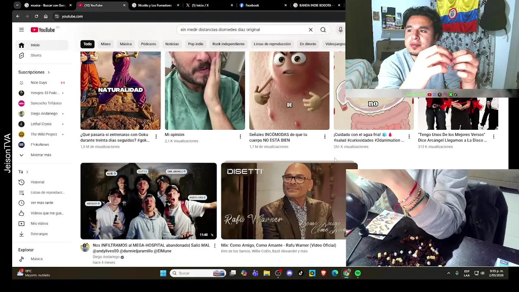519x292 pixels.
Task: Open options for 'Señales INCÓMODAS' short
Action: click(325, 137)
